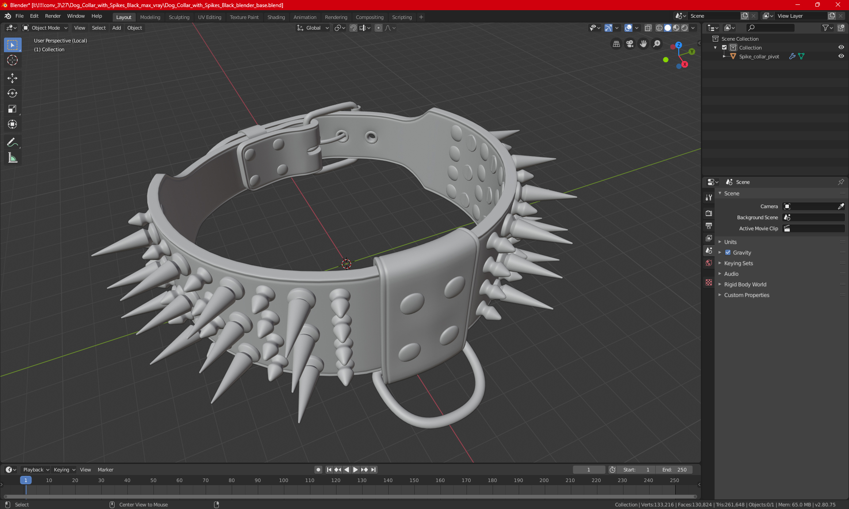
Task: Switch to the Sculpting workspace tab
Action: pos(179,17)
